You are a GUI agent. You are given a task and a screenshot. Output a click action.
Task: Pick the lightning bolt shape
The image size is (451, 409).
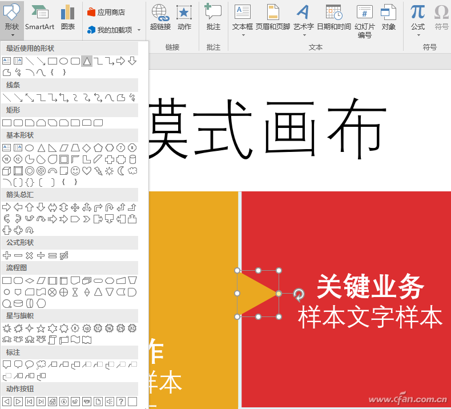[x=98, y=171]
